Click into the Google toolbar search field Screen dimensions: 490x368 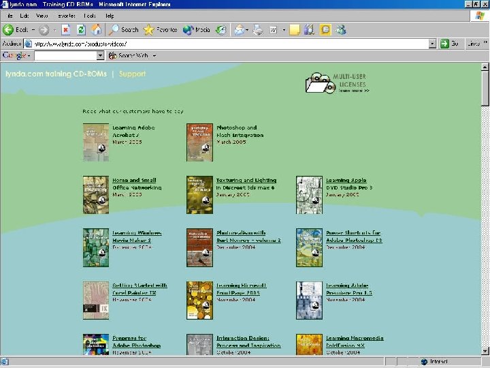pos(65,56)
